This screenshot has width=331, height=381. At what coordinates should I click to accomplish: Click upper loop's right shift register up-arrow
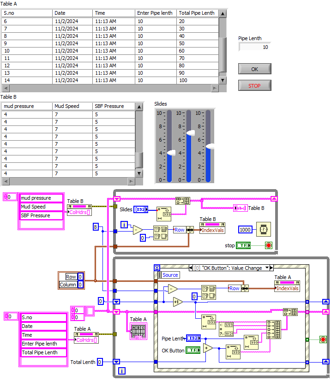pos(274,199)
